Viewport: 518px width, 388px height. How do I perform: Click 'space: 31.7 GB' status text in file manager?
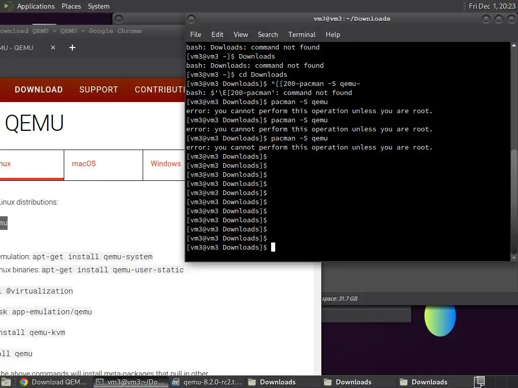(x=339, y=299)
